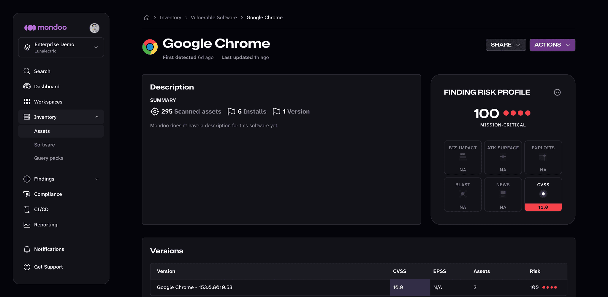Click the N/A EPSS cell
The image size is (608, 297).
438,287
